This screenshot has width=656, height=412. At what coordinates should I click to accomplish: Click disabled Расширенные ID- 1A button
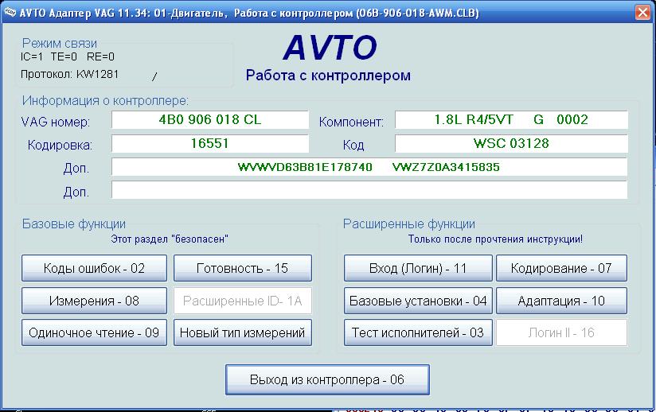click(243, 301)
